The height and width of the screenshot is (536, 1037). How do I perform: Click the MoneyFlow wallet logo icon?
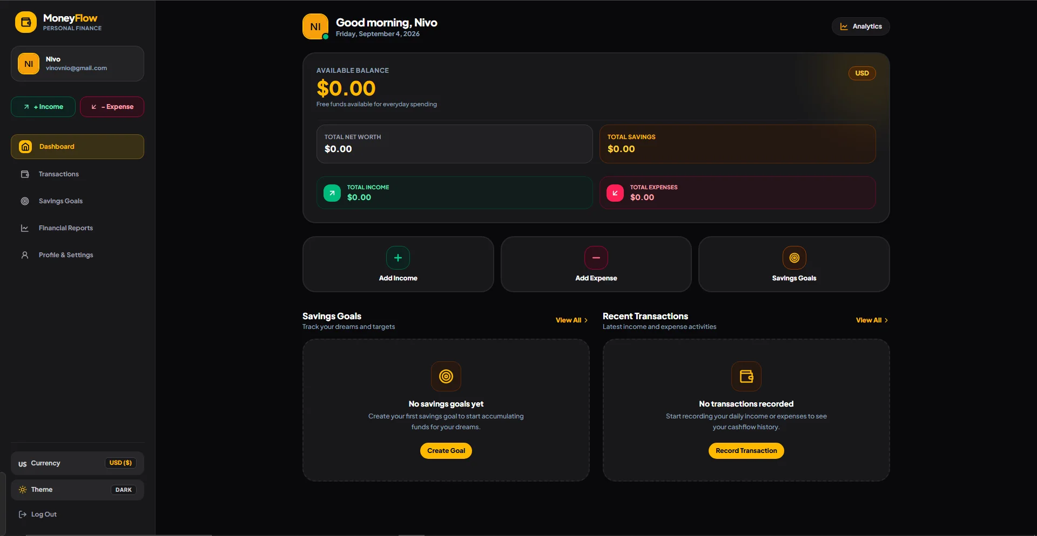pyautogui.click(x=25, y=22)
